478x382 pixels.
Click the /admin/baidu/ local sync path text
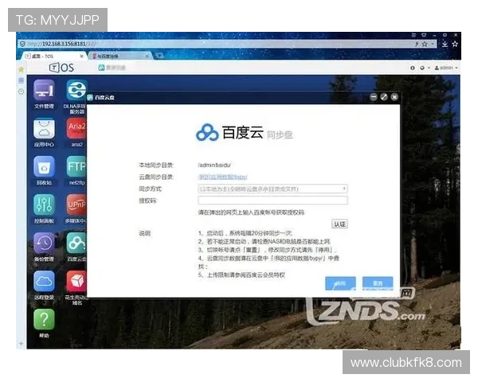pos(214,165)
